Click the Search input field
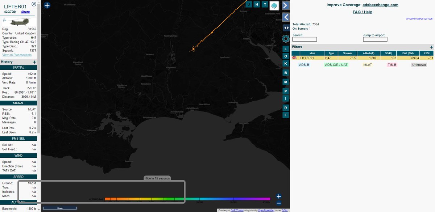 click(304, 39)
